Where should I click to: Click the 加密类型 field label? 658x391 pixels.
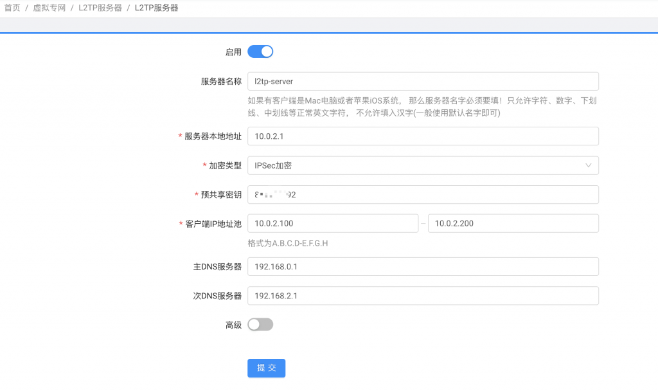[x=225, y=166]
